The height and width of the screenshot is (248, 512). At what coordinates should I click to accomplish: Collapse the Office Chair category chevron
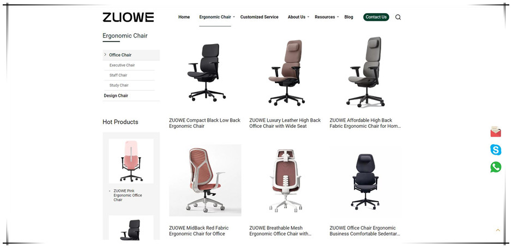click(105, 54)
